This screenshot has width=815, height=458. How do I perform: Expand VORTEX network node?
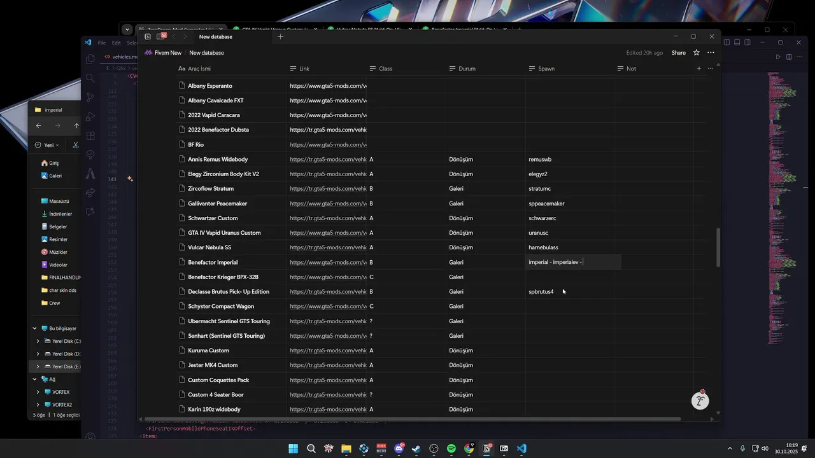coord(38,392)
